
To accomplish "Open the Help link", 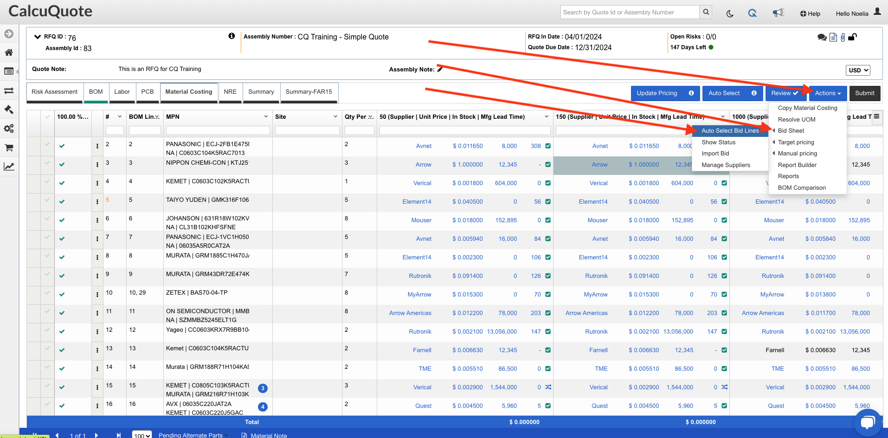I will 810,13.
